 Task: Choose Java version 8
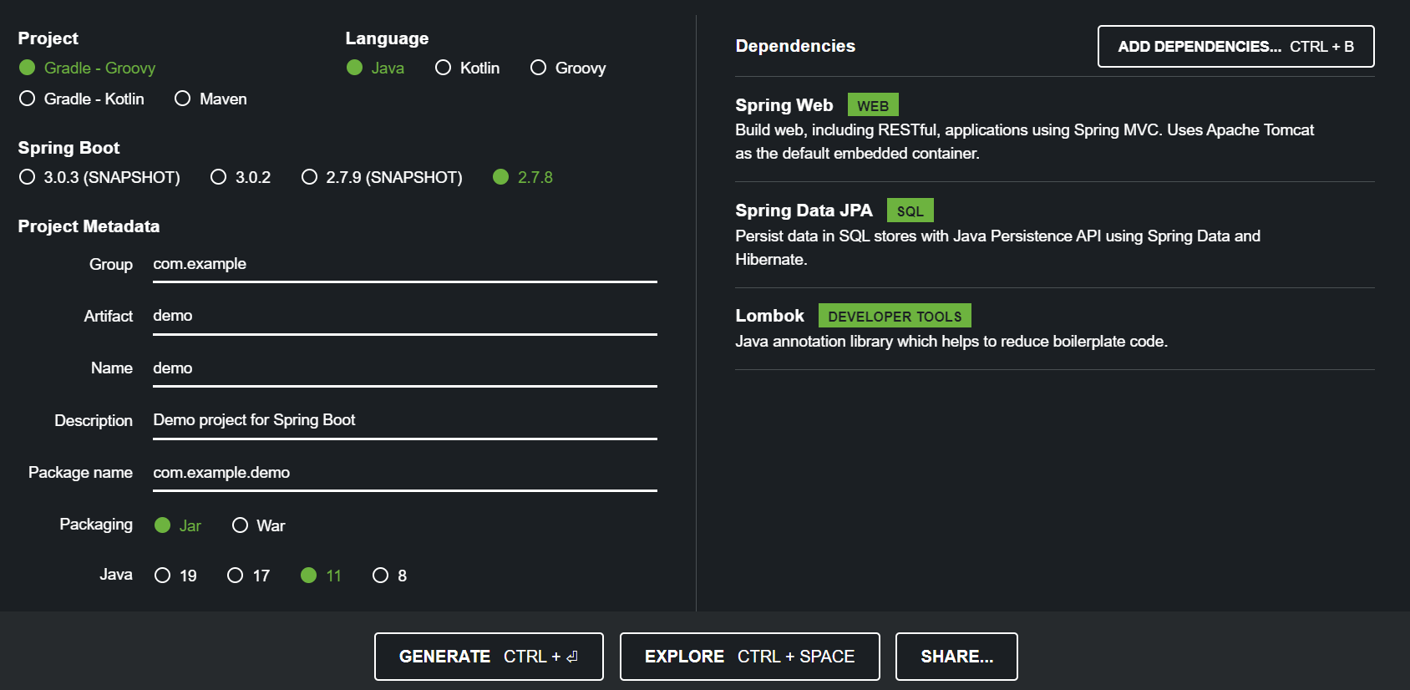[x=389, y=576]
